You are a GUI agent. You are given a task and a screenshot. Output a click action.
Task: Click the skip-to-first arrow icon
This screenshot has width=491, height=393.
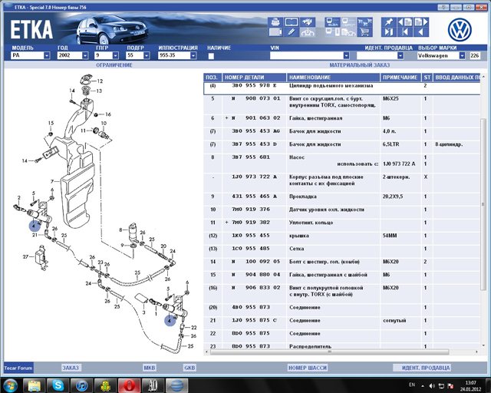pyautogui.click(x=405, y=32)
